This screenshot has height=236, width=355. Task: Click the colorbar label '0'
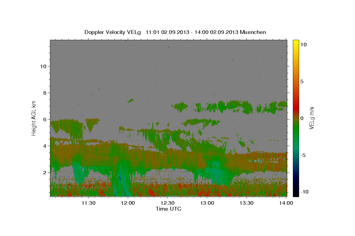click(x=302, y=118)
